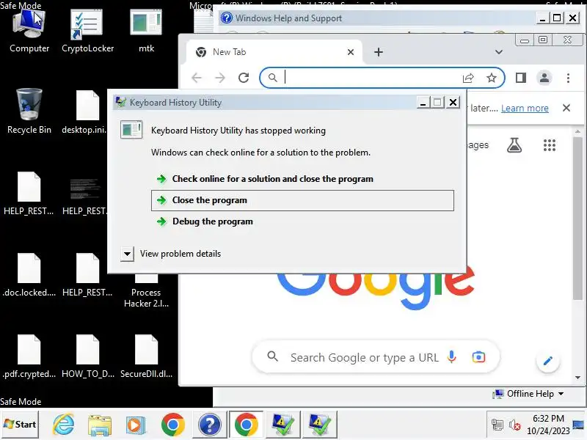Viewport: 587px width, 440px height.
Task: Open Chrome's side panel icon
Action: pyautogui.click(x=521, y=78)
